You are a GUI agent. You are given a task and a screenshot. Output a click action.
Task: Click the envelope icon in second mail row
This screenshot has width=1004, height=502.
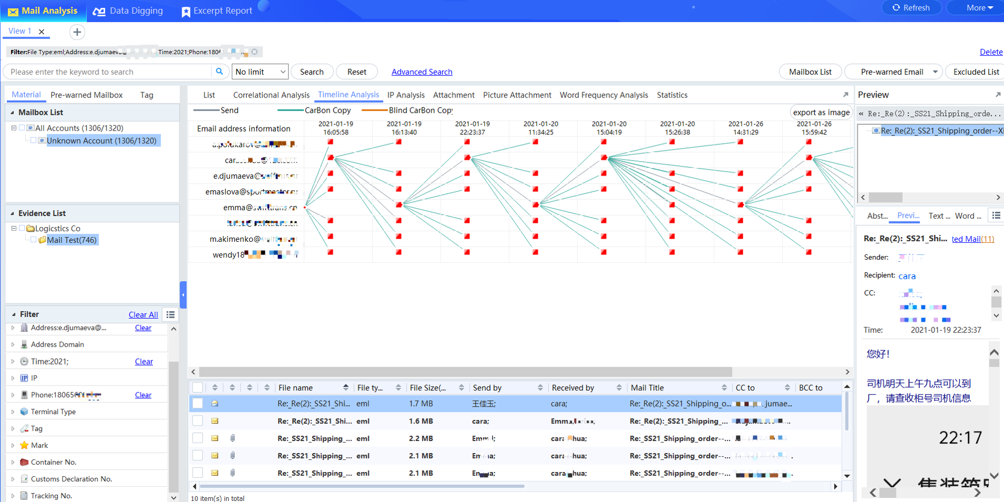215,421
